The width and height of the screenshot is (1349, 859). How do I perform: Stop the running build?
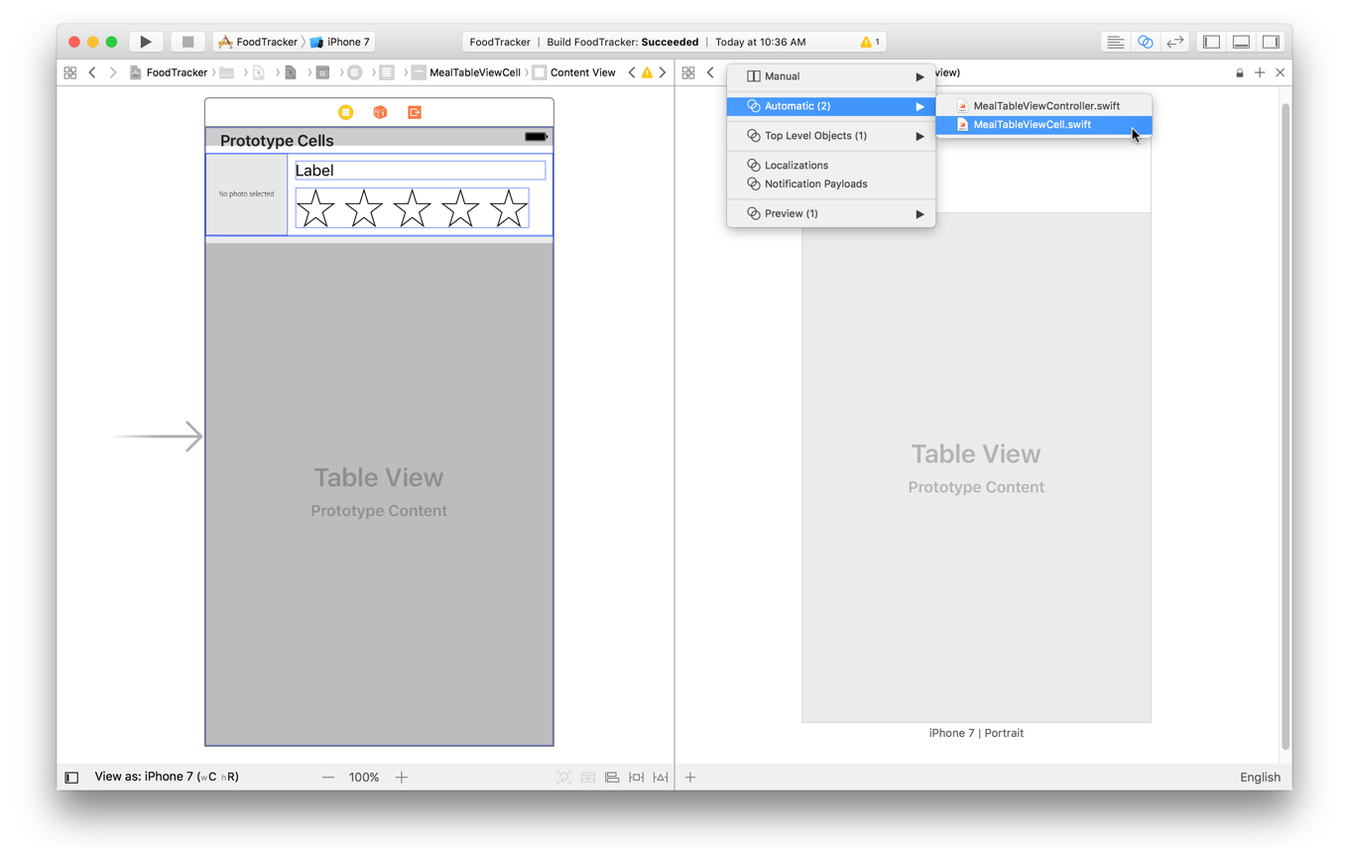click(187, 42)
